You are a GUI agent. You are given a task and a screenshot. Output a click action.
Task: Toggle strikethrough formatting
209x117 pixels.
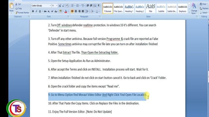[x=45, y=11]
